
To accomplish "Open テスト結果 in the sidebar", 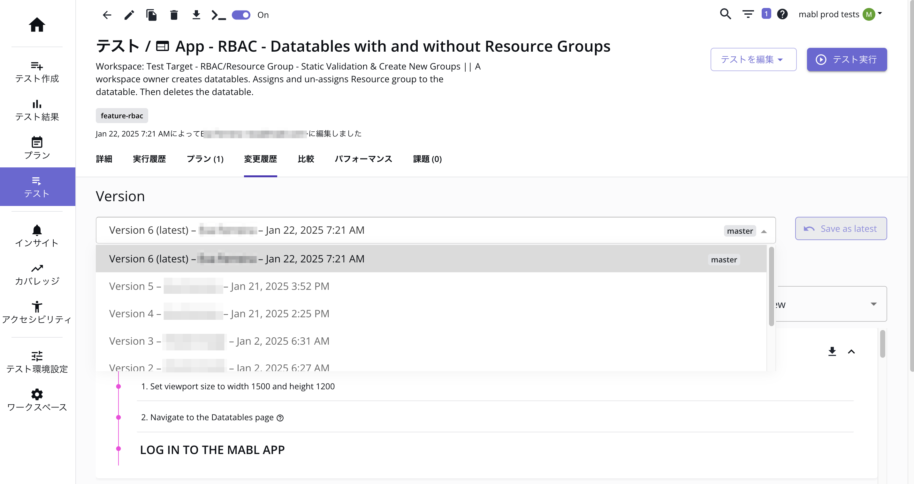I will click(37, 111).
